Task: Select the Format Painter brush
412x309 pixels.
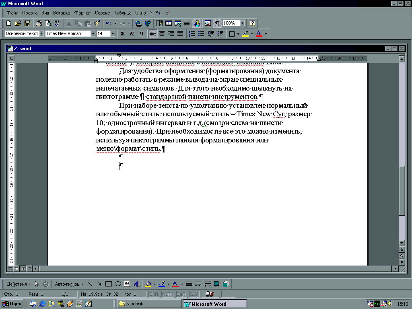Action: (97, 23)
